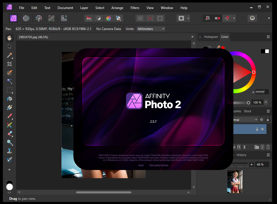Select the View (hand) tool
The height and width of the screenshot is (204, 277).
[x=10, y=38]
